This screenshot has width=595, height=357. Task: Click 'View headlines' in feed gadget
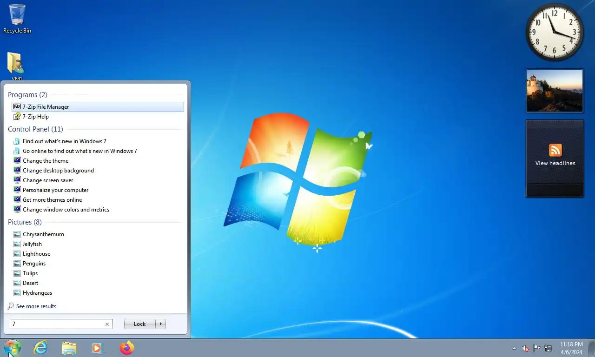coord(555,163)
